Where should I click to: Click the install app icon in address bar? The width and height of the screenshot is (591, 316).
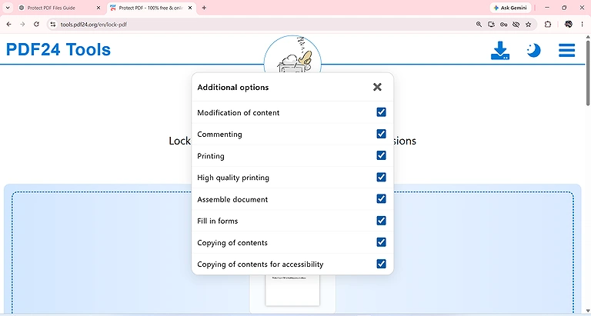pos(491,25)
